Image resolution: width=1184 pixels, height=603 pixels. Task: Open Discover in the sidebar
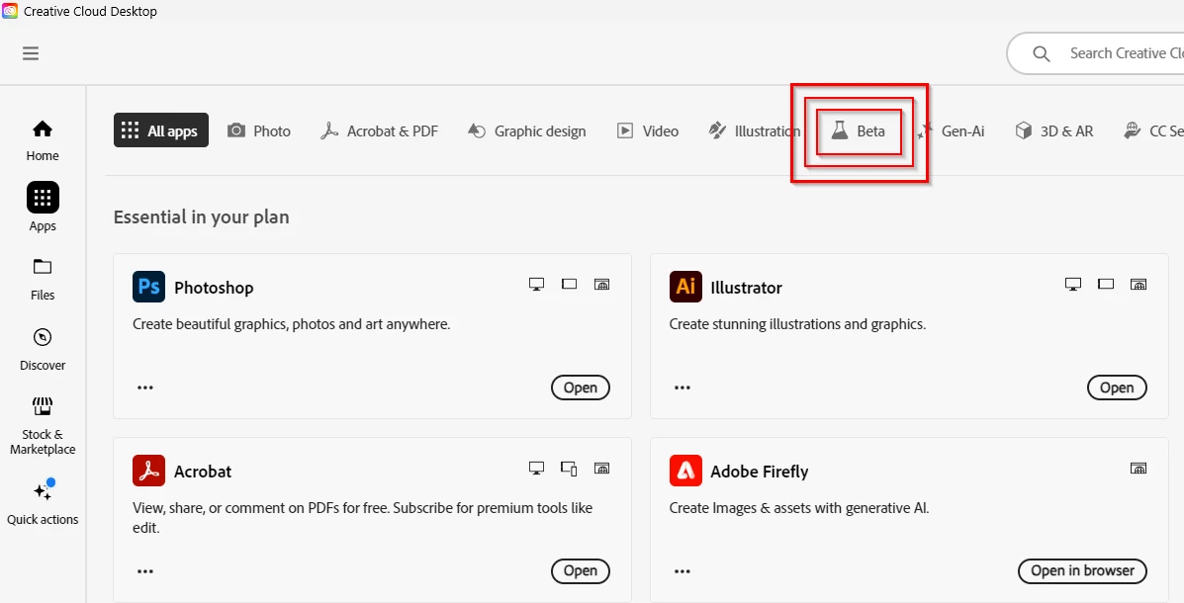tap(43, 349)
